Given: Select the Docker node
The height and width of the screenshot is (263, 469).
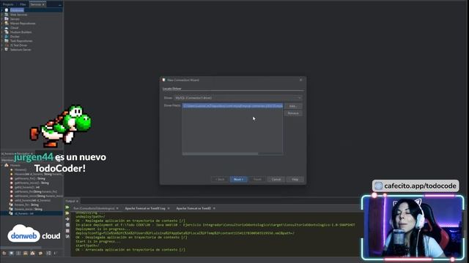Looking at the screenshot, I should coord(15,37).
